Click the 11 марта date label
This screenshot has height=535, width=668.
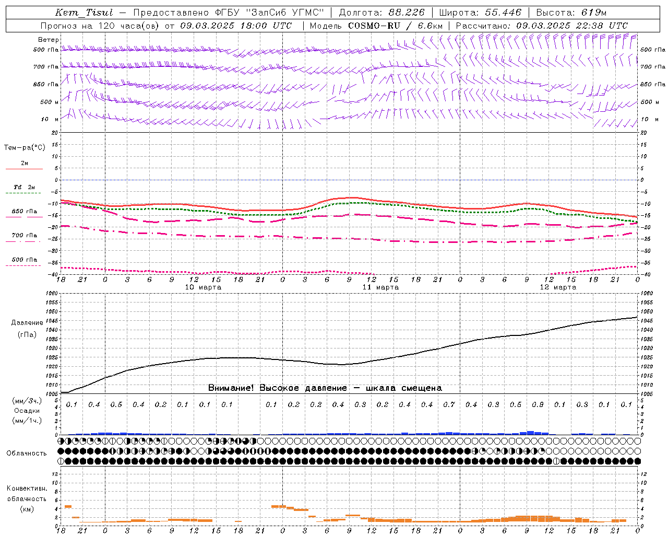pos(380,287)
